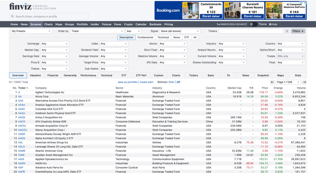Open the Screener navigation item
The height and width of the screenshot is (173, 316).
coord(36,24)
